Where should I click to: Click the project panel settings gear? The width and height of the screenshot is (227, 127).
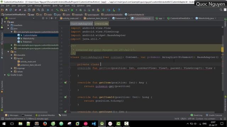click(51, 18)
